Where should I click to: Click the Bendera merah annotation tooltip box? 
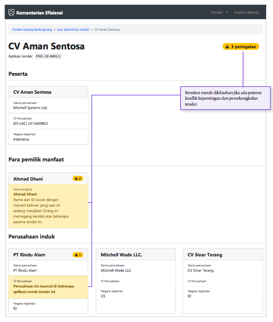[225, 98]
